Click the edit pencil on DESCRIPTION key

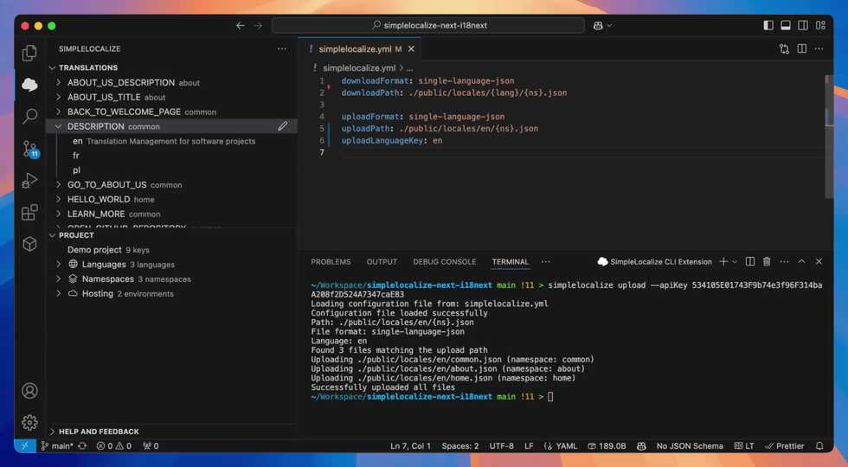[x=283, y=126]
